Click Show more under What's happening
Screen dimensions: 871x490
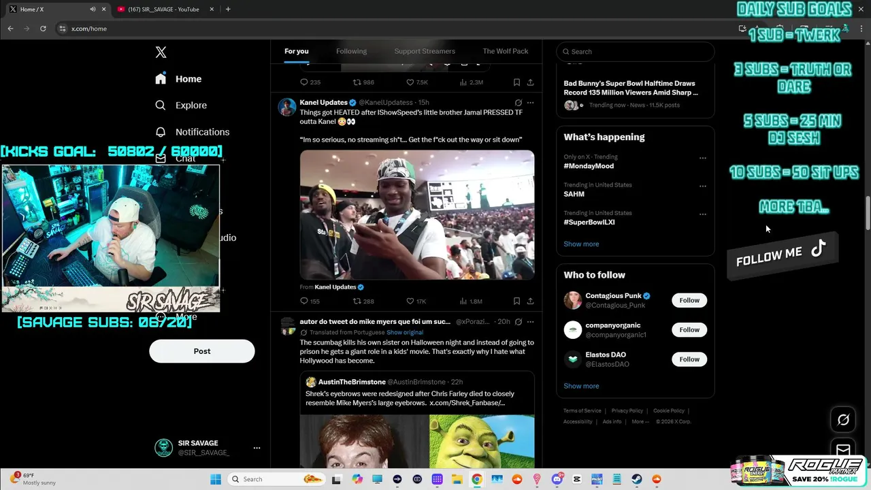tap(581, 244)
